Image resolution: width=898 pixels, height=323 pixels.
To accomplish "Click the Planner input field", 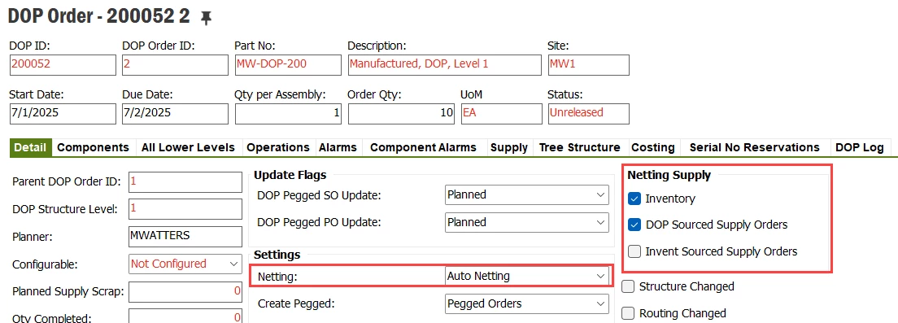I will pyautogui.click(x=185, y=236).
